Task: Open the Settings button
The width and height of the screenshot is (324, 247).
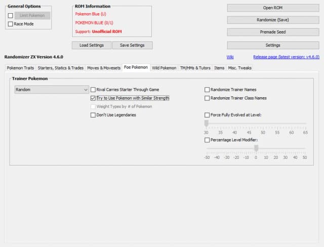Action: (273, 45)
